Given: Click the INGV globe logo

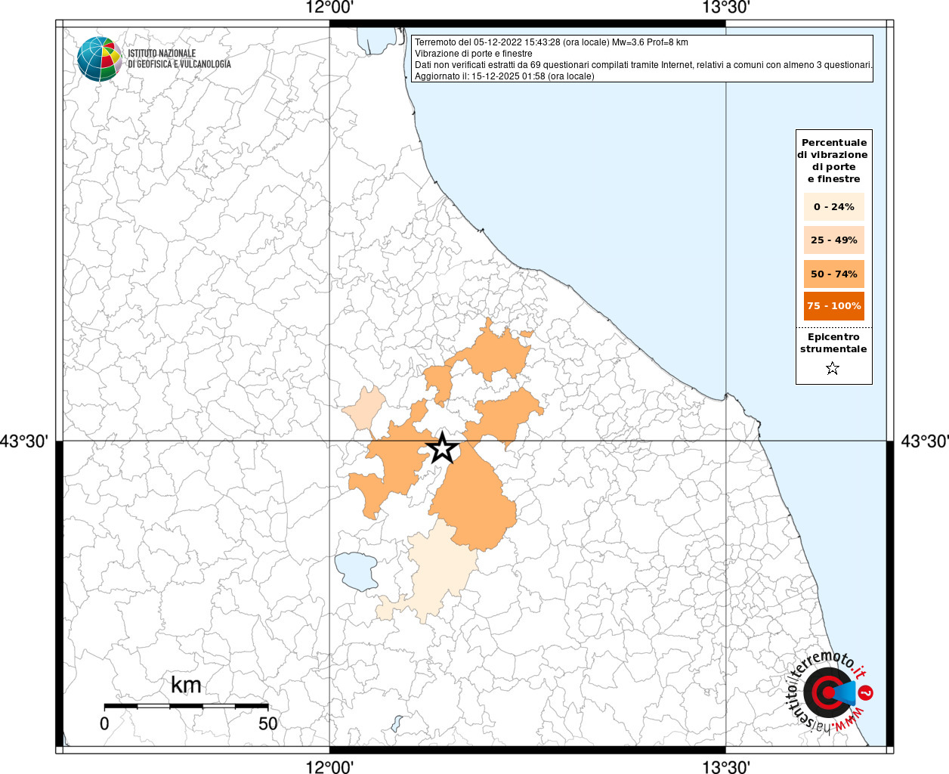Looking at the screenshot, I should pyautogui.click(x=99, y=59).
